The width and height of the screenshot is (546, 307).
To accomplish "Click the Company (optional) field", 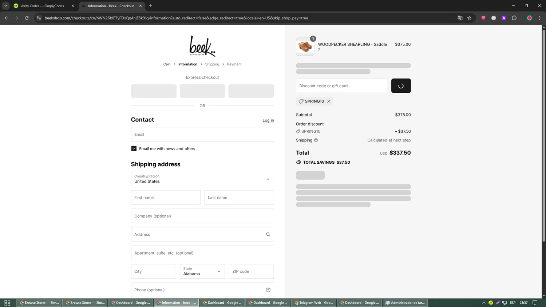I will pos(202,216).
